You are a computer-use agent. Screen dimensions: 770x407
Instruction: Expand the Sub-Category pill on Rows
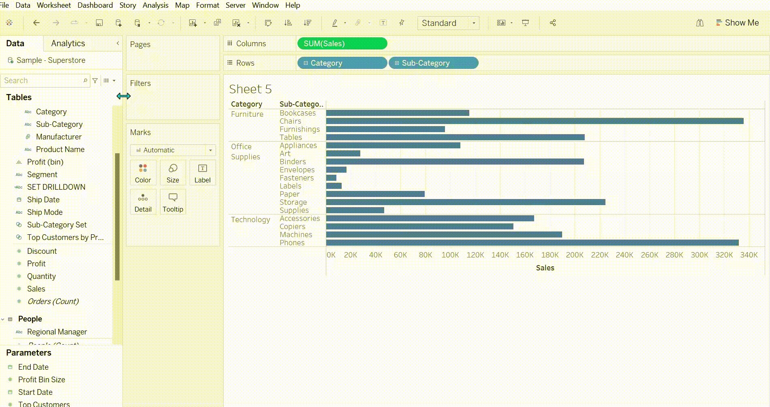[x=397, y=63]
